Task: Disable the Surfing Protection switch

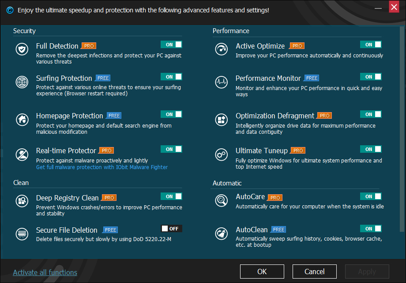Action: click(171, 77)
